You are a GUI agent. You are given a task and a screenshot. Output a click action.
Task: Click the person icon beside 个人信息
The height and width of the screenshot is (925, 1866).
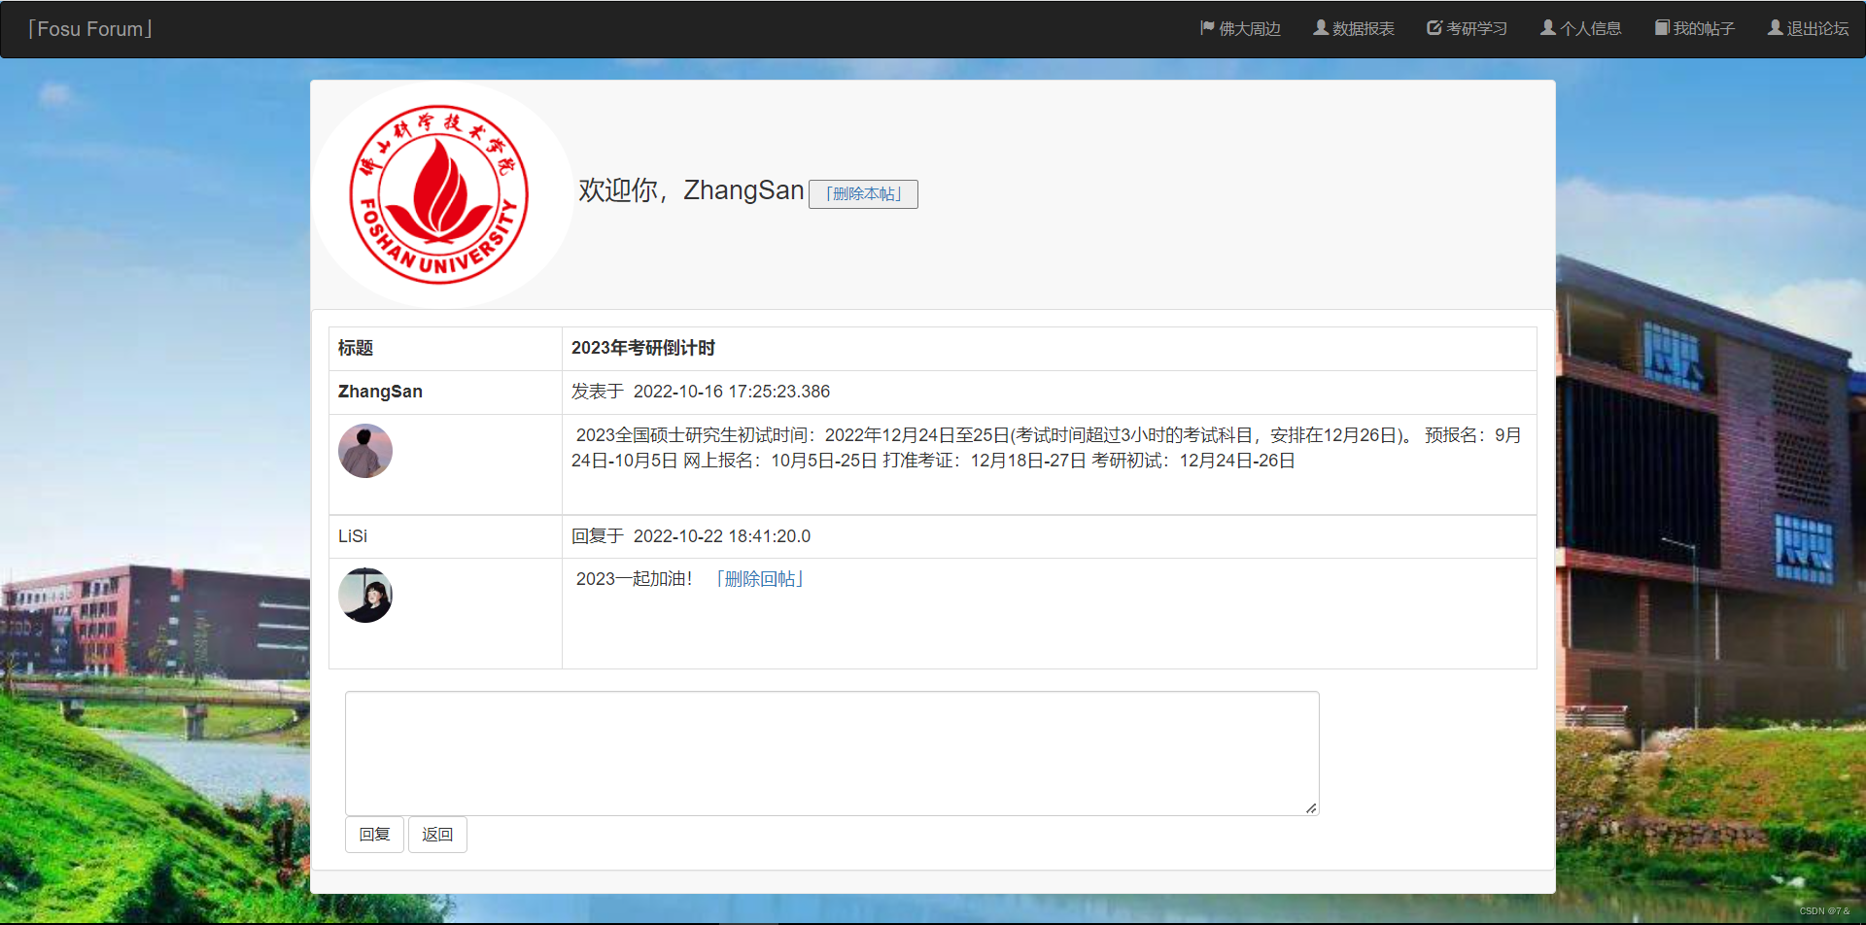pyautogui.click(x=1548, y=28)
